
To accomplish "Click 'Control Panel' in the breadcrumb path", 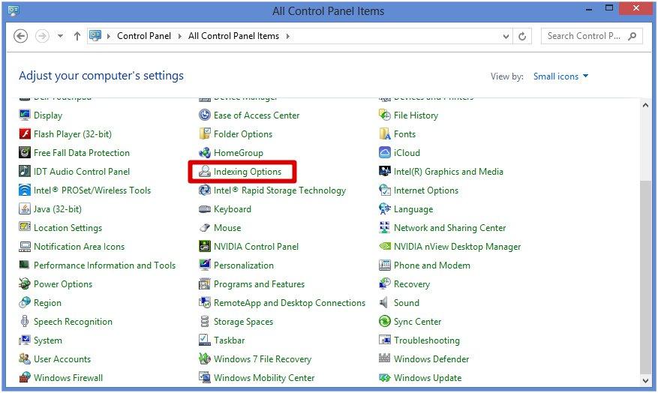I will coord(144,36).
